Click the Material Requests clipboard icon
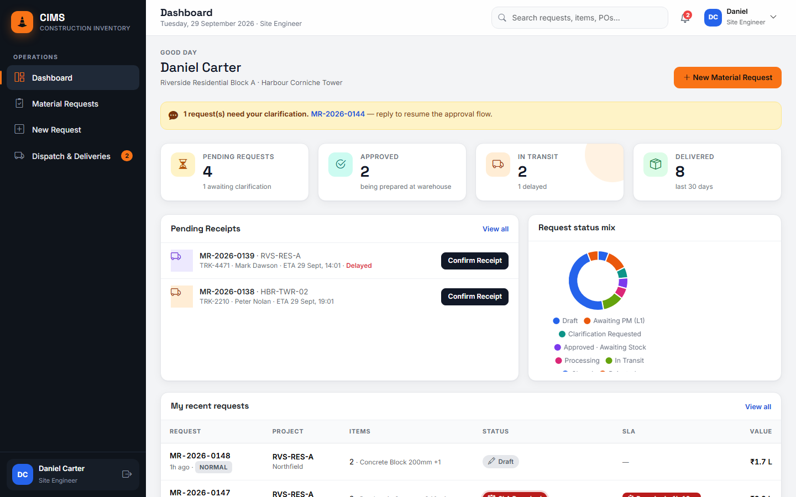The image size is (796, 497). coord(19,103)
